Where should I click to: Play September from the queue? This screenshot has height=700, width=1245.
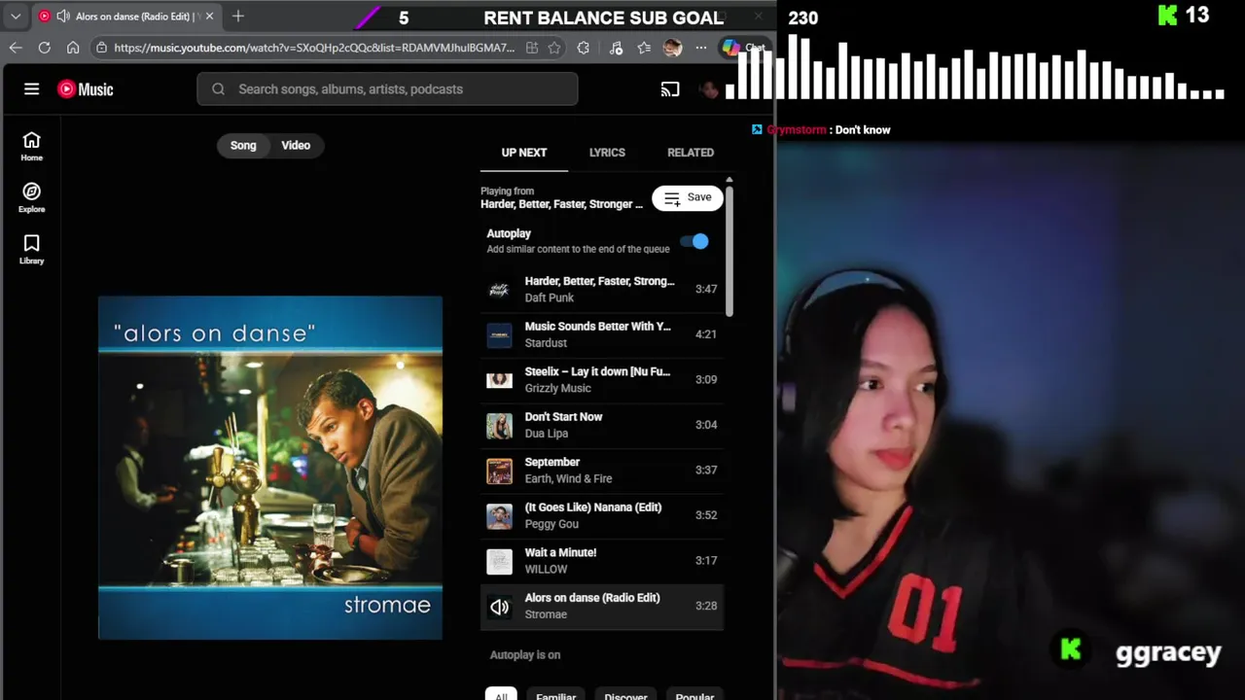[602, 470]
